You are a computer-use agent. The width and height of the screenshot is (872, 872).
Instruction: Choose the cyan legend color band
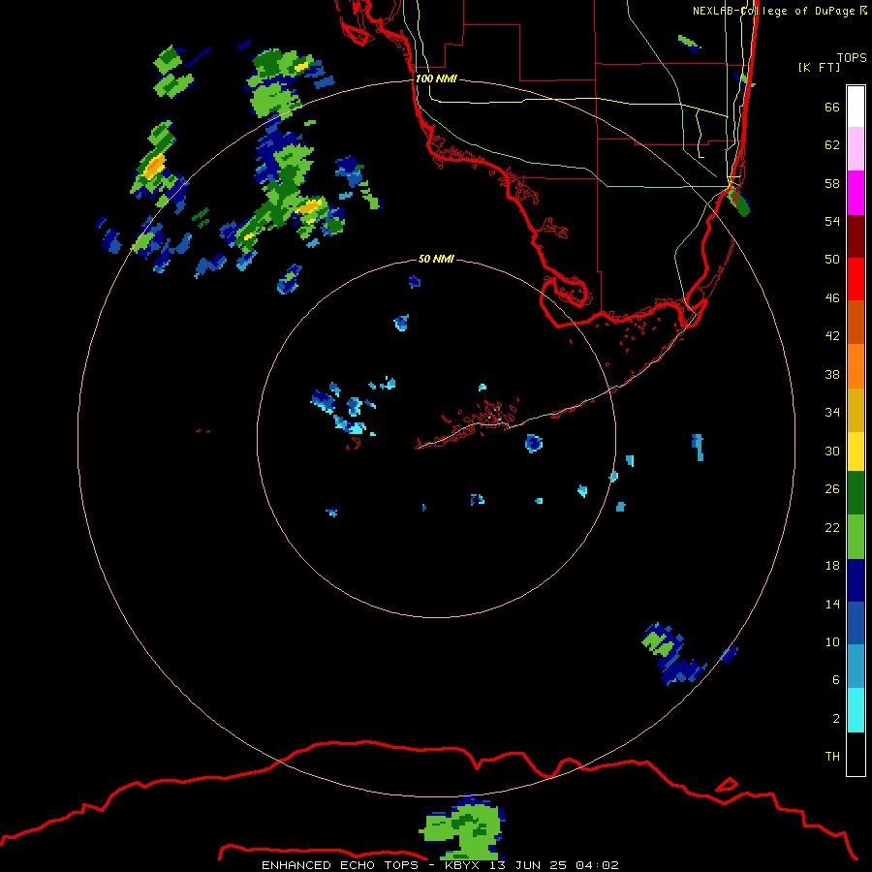tap(856, 710)
